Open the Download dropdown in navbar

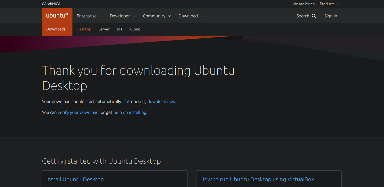191,16
